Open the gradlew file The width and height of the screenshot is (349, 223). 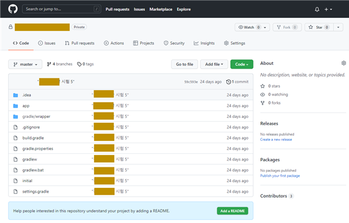point(30,159)
